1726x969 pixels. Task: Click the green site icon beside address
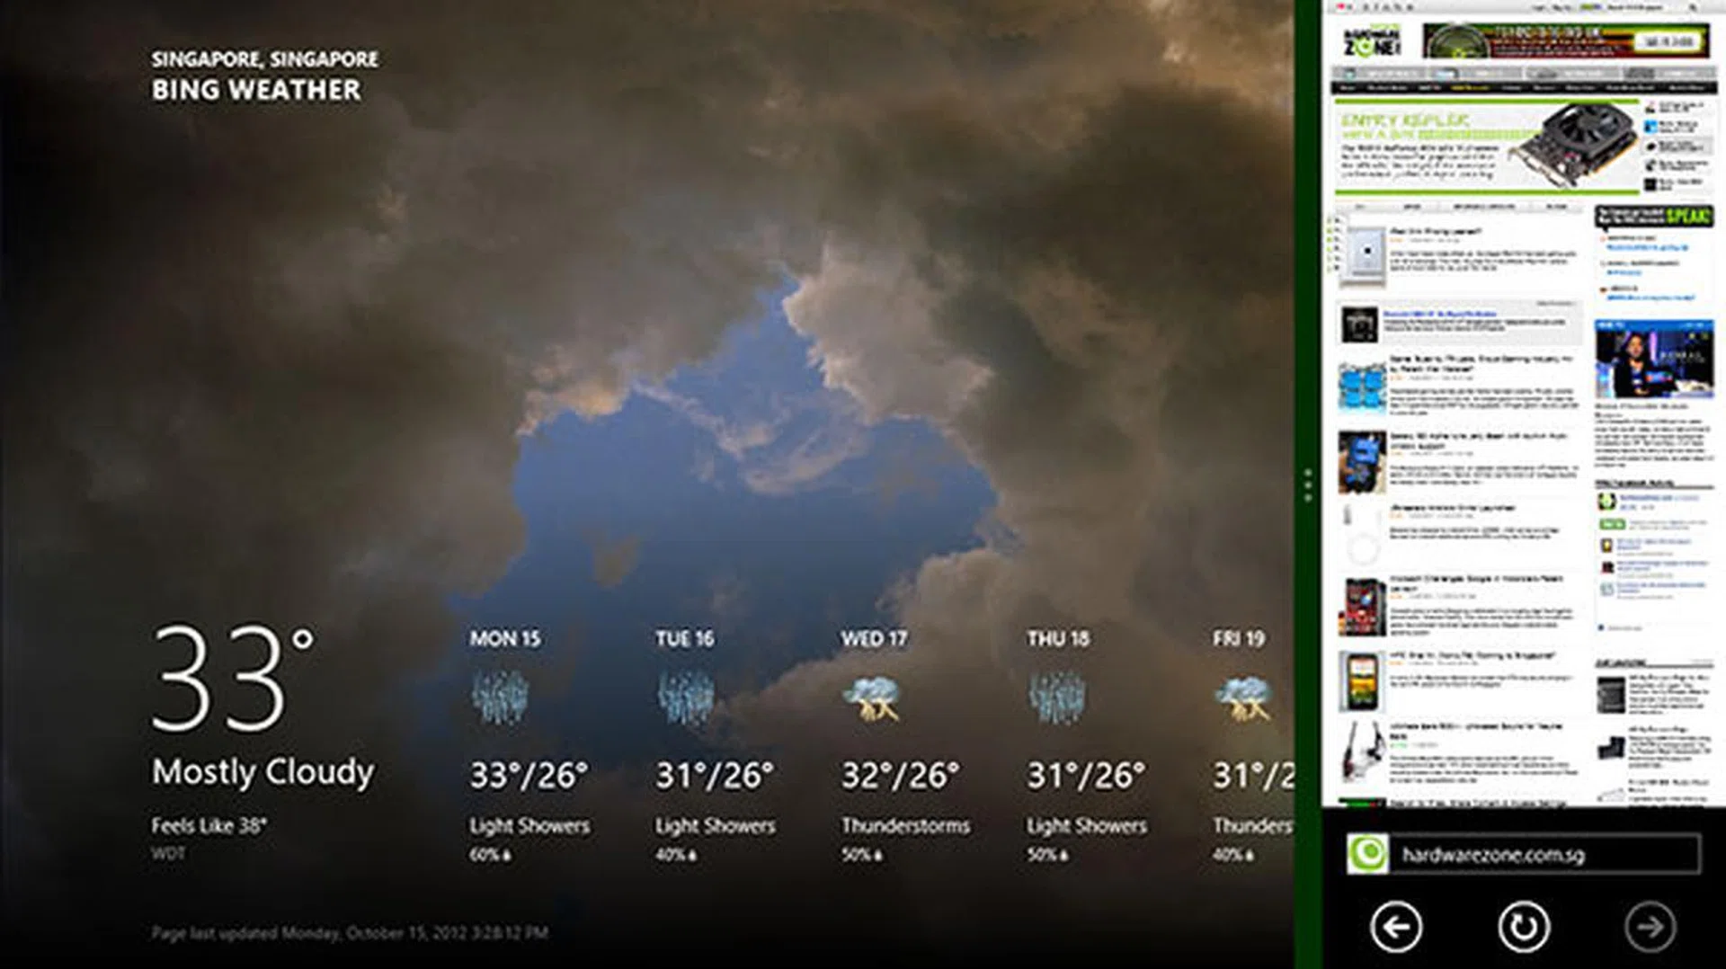coord(1367,853)
